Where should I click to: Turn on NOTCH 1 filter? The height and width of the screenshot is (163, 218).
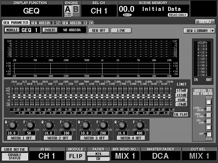point(22,138)
